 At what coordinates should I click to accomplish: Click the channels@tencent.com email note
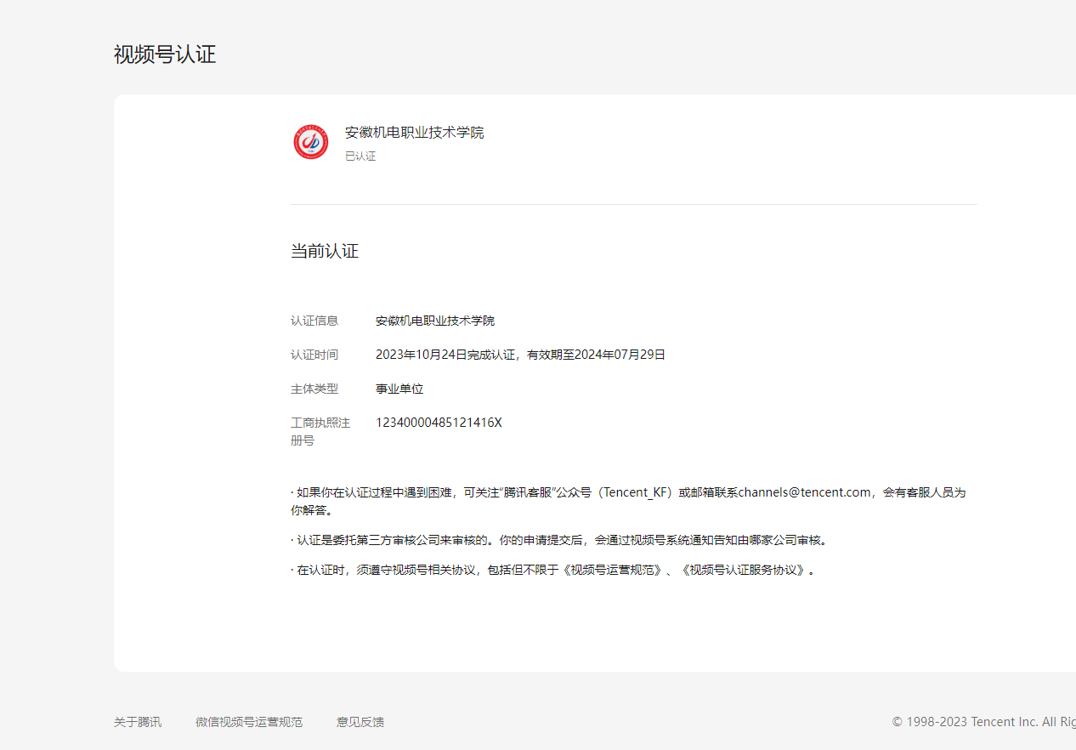628,501
